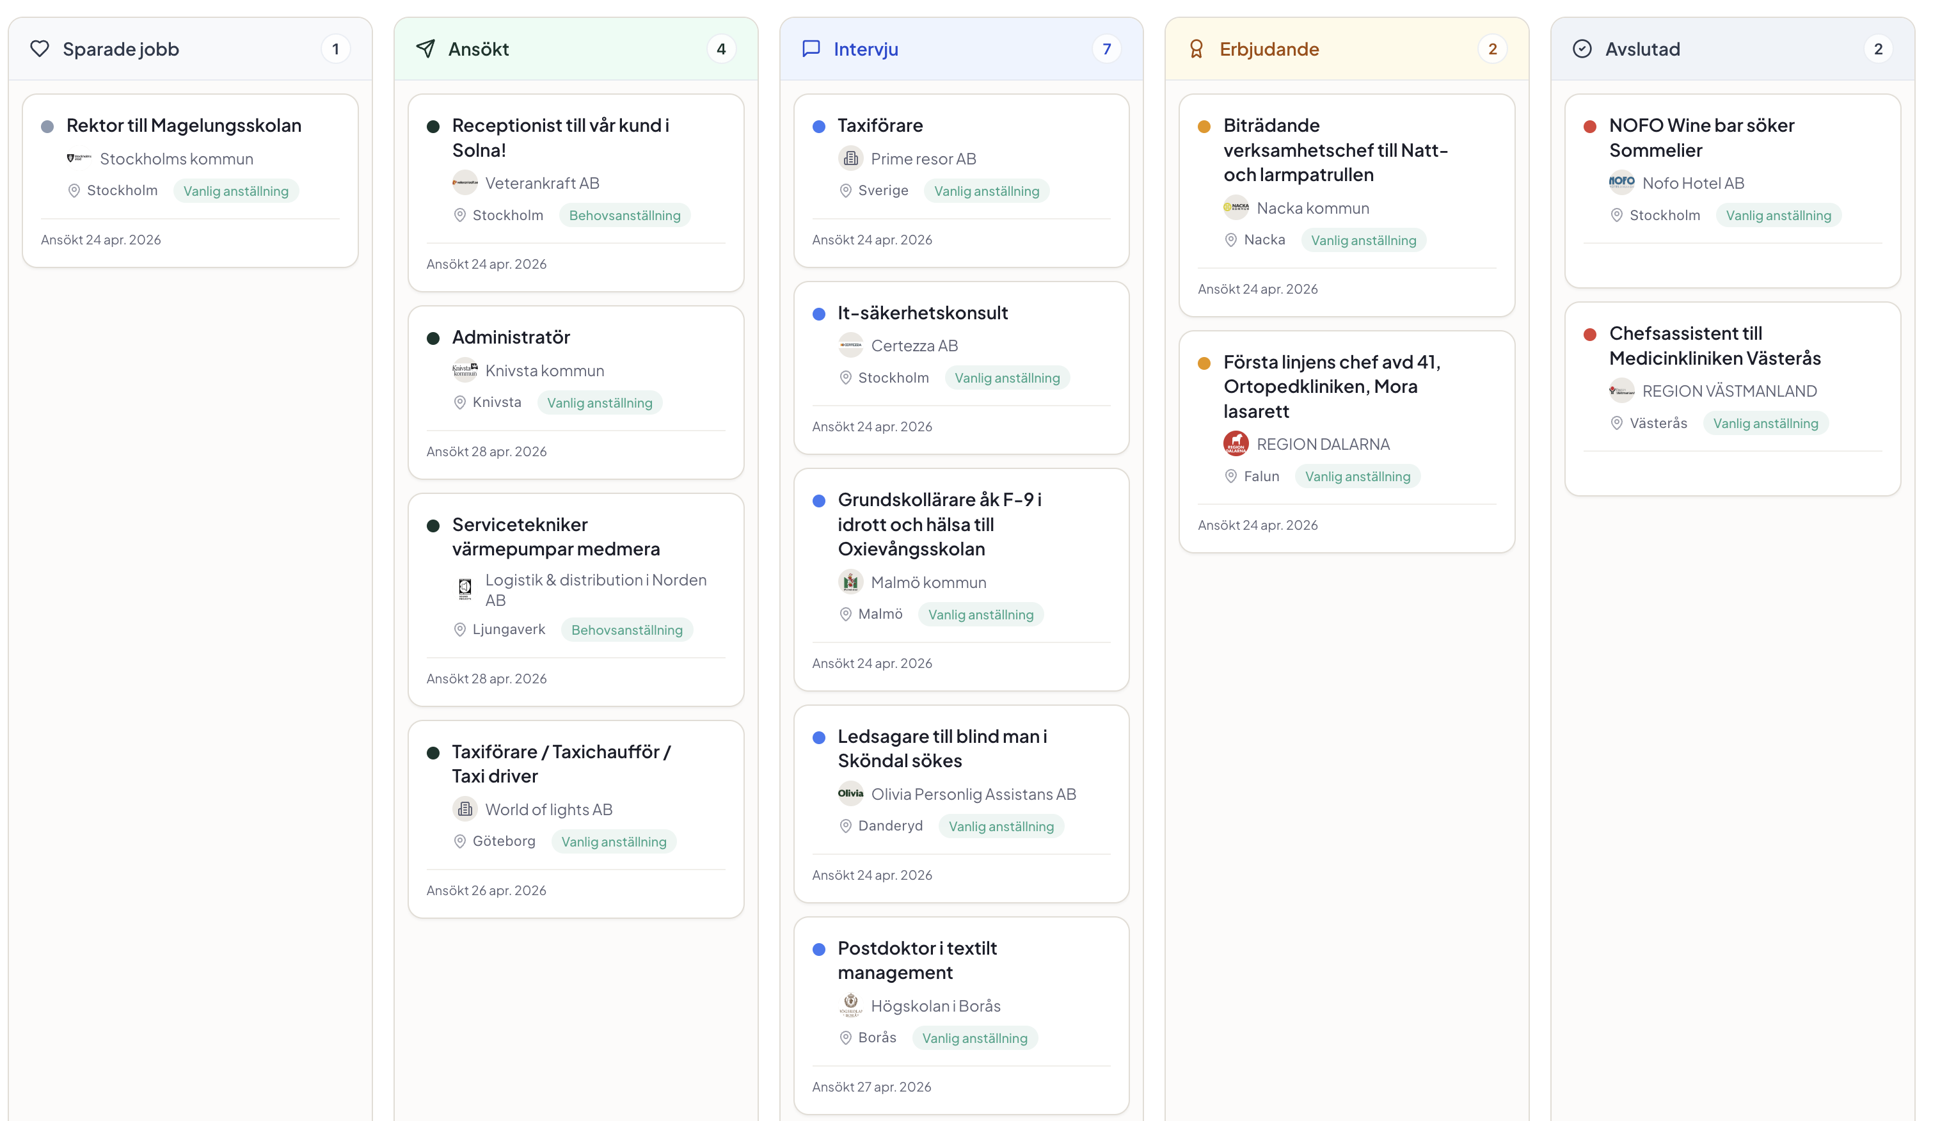Click the location pin next to Borås
This screenshot has width=1940, height=1121.
click(845, 1038)
